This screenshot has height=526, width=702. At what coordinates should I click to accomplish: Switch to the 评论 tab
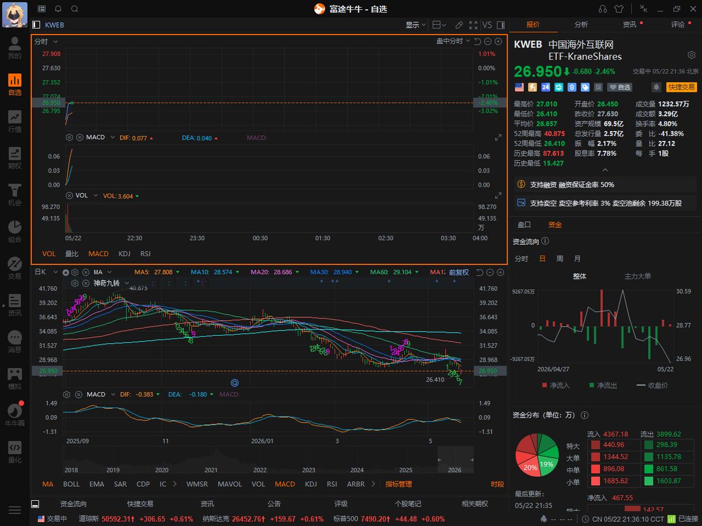tap(677, 25)
